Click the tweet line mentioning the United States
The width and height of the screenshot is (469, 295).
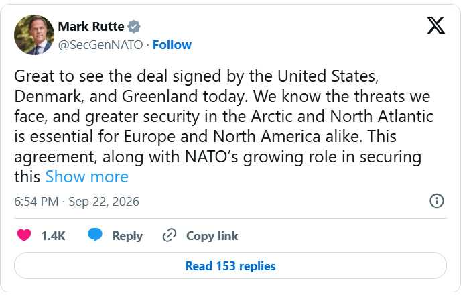pyautogui.click(x=196, y=76)
